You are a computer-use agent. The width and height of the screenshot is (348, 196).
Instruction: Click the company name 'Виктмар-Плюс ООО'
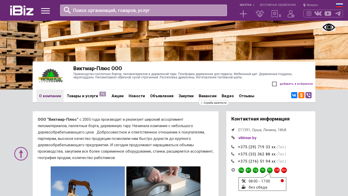point(98,68)
